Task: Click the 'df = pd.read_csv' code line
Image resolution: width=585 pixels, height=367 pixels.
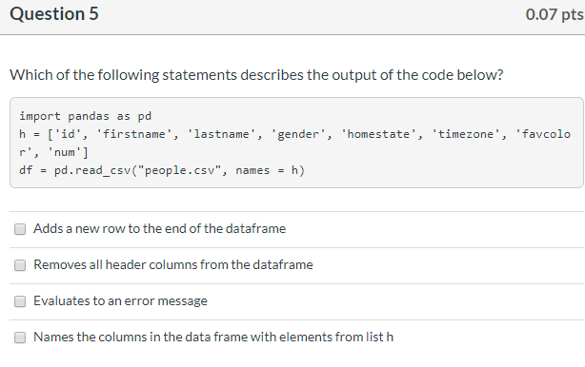Action: click(x=162, y=170)
